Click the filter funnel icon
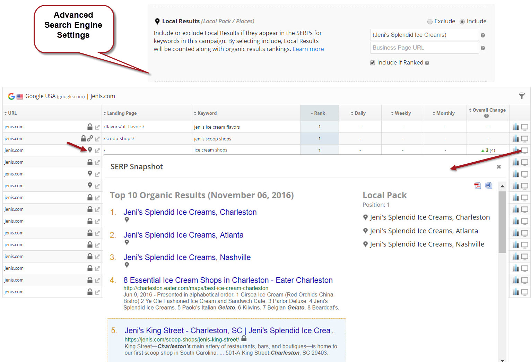Screen dimensions: 531x362 pos(521,96)
